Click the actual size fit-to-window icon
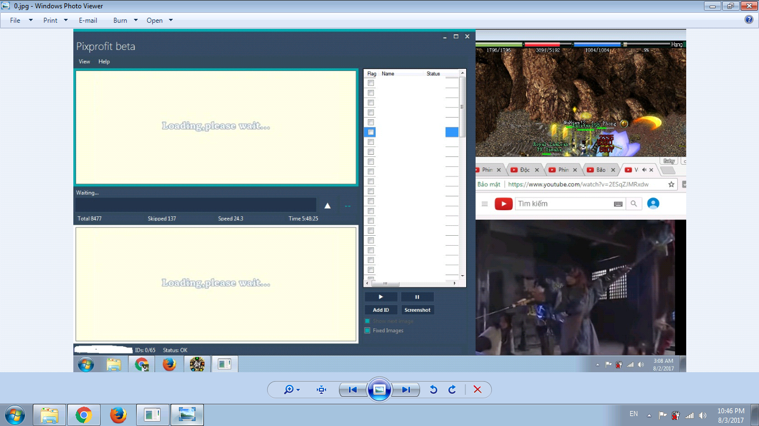Screen dimensions: 759x426 321,390
